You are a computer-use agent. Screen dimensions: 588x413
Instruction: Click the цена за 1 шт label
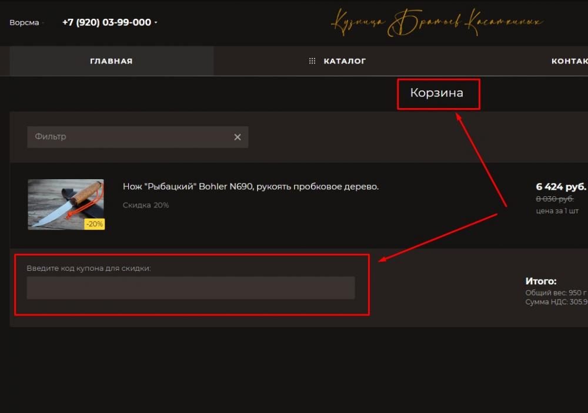[557, 211]
